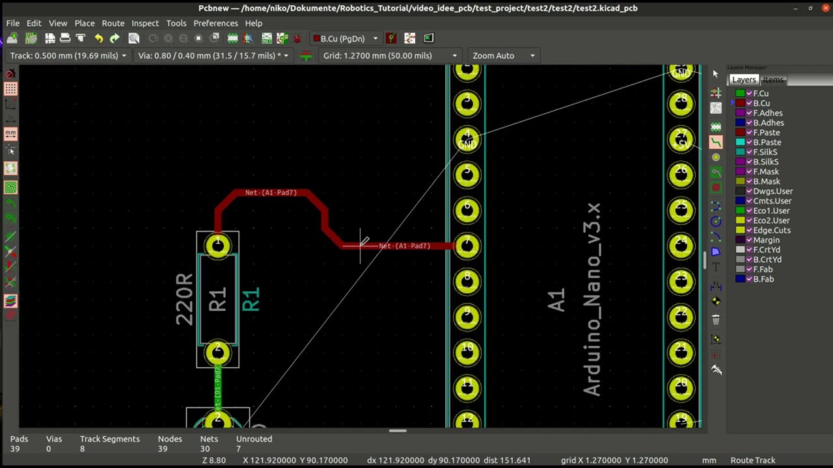Switch units to millimeters
Viewport: 833px width, 468px height.
(x=10, y=134)
